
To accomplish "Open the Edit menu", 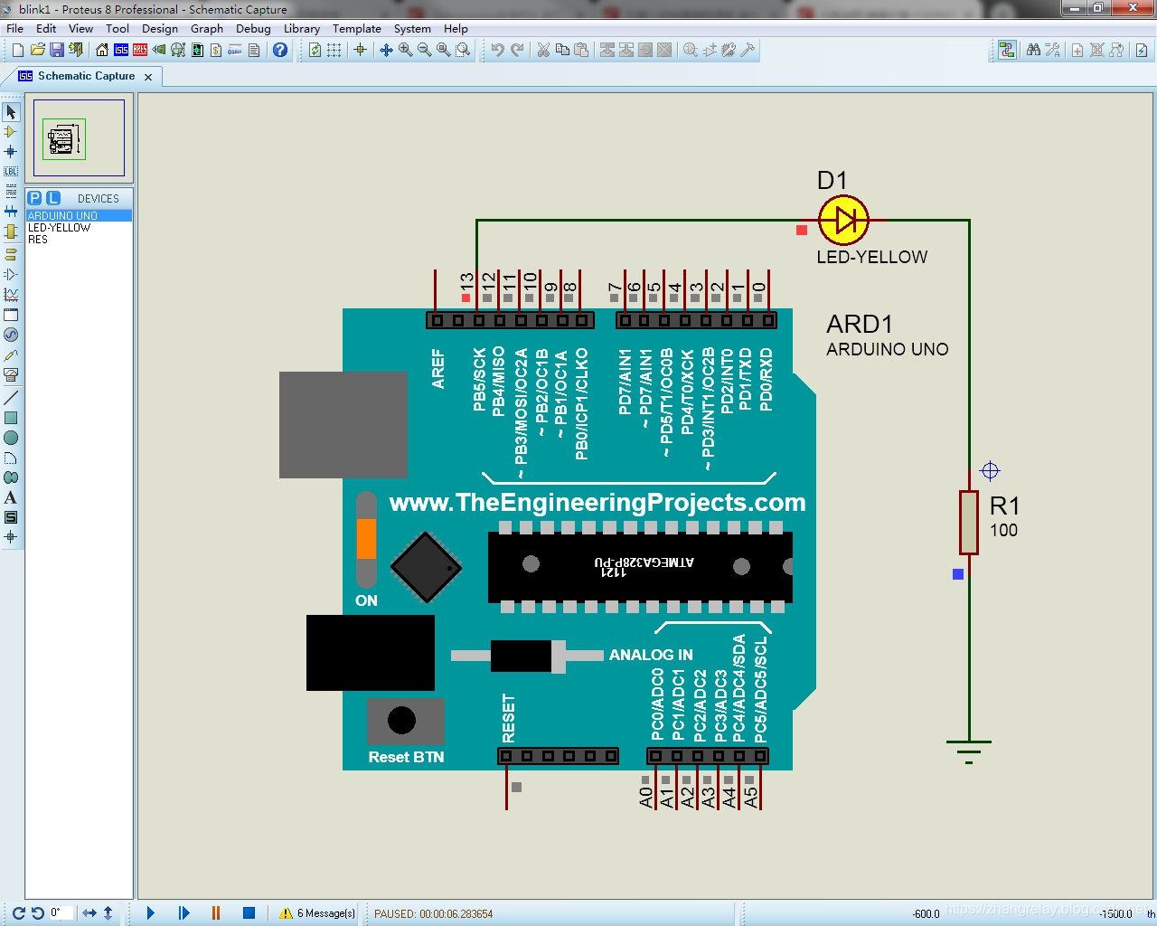I will (x=46, y=28).
